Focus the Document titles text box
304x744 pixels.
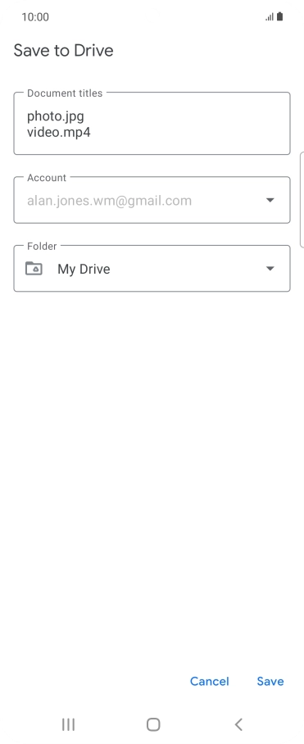[x=152, y=124]
